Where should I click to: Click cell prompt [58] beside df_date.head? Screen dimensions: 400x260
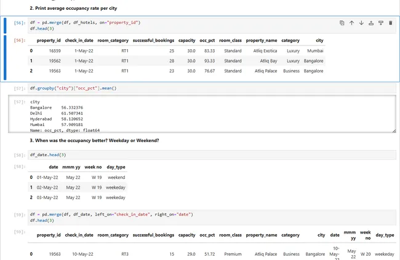[x=20, y=155]
